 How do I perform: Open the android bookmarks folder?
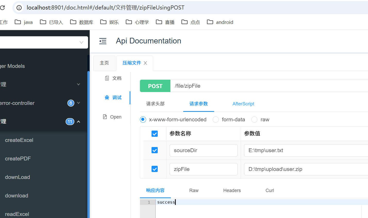pos(220,22)
